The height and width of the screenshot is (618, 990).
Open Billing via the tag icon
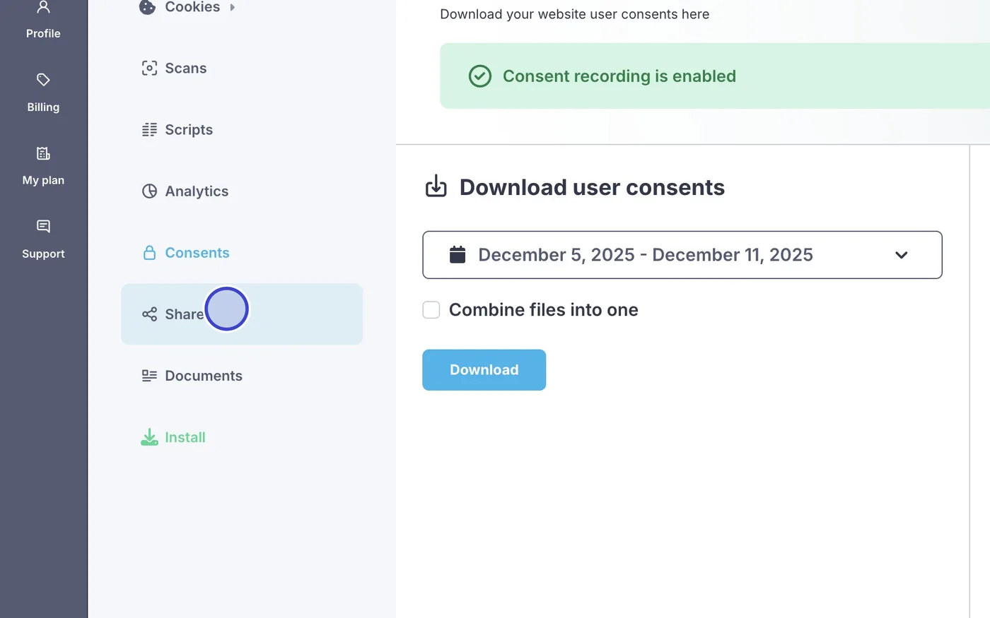pos(43,80)
